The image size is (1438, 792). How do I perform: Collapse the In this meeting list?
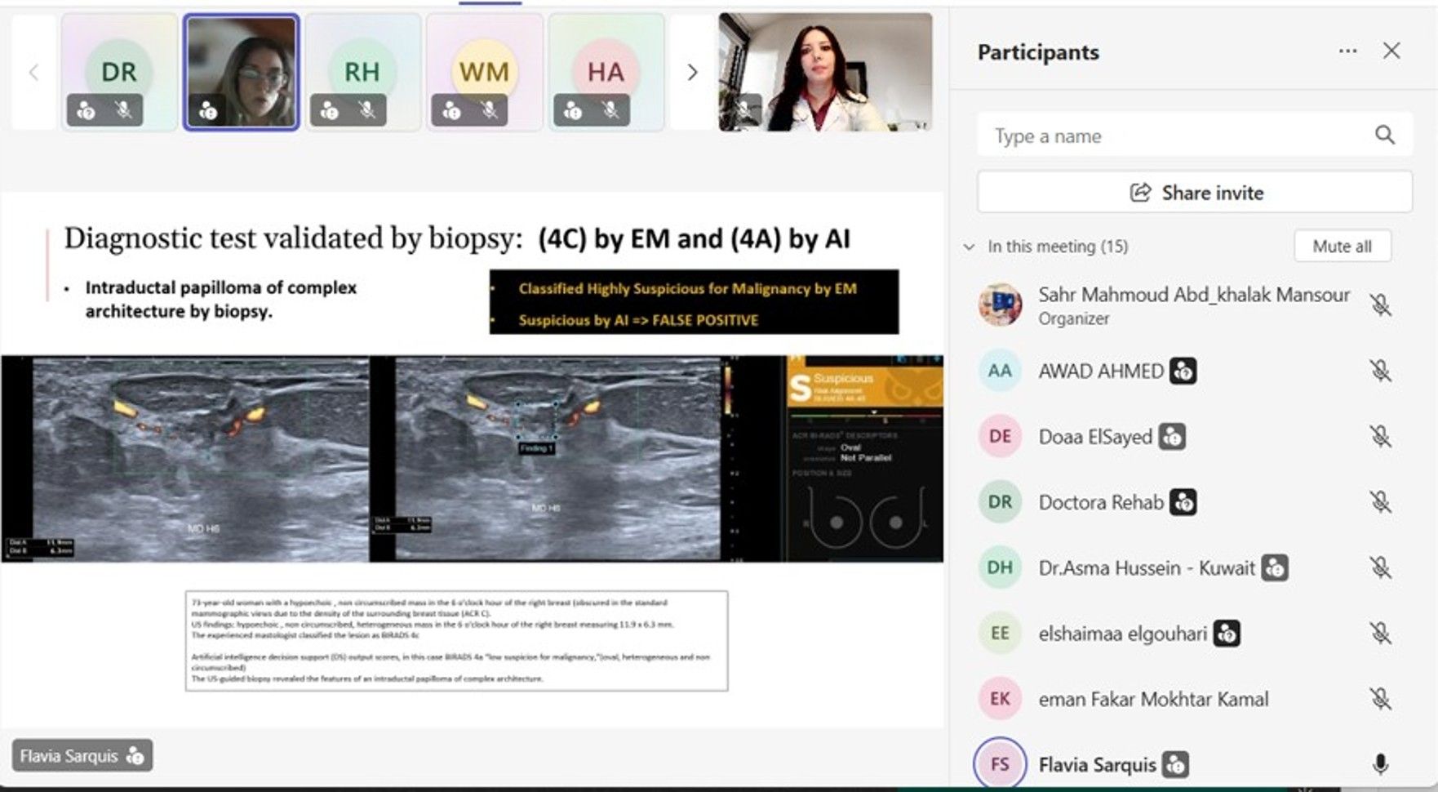click(970, 247)
